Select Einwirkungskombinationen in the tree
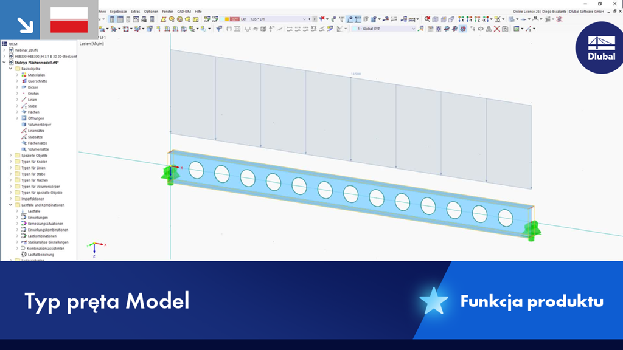This screenshot has width=623, height=350. pos(47,230)
